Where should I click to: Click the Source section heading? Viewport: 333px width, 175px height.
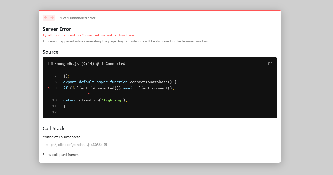50,52
